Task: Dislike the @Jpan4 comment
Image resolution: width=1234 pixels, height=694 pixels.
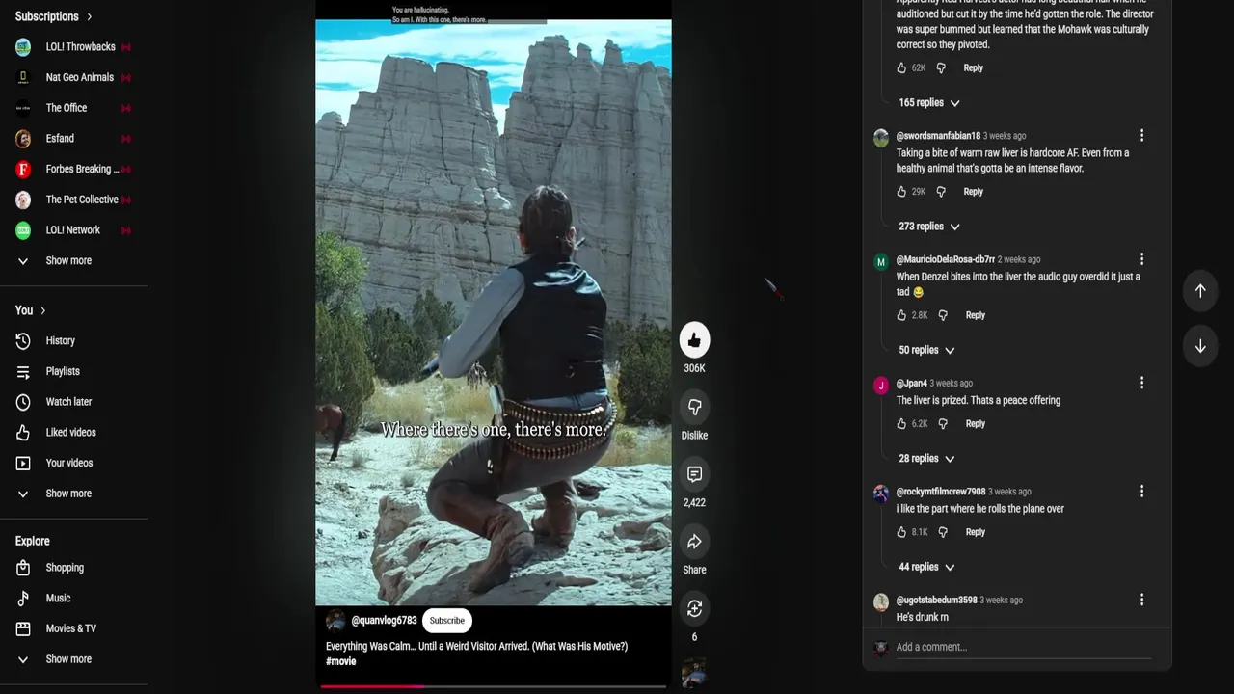Action: pos(943,423)
